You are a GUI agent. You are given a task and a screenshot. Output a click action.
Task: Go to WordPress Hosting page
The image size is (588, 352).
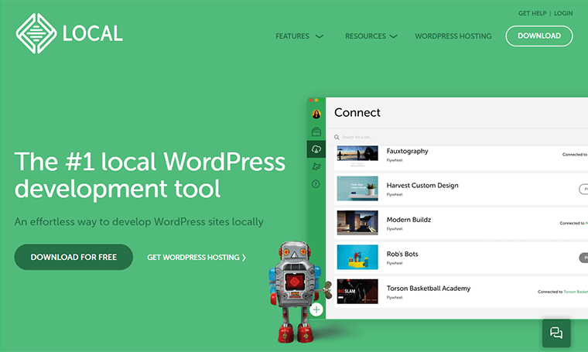tap(453, 36)
